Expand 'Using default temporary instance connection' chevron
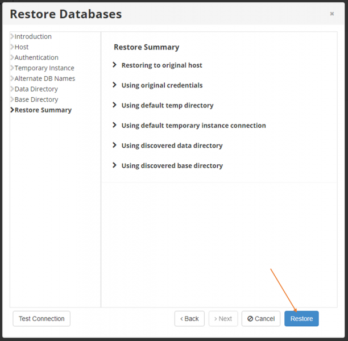Screen dimensions: 348x341 click(x=114, y=125)
